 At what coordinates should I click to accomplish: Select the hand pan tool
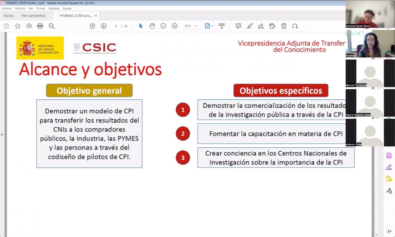[152, 26]
